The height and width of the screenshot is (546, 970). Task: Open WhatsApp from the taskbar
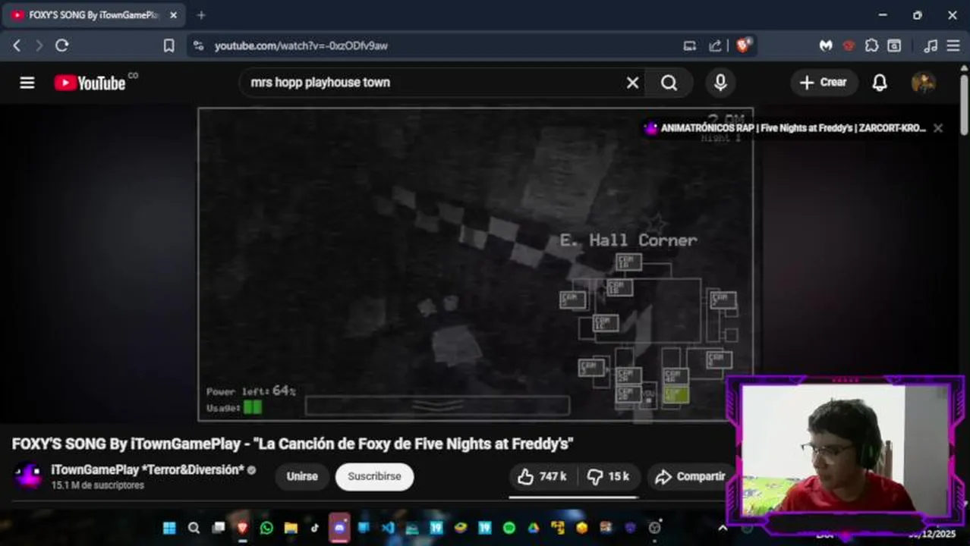(x=266, y=528)
